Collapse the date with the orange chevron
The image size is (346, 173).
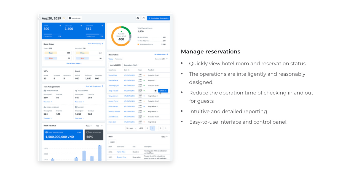click(x=64, y=18)
